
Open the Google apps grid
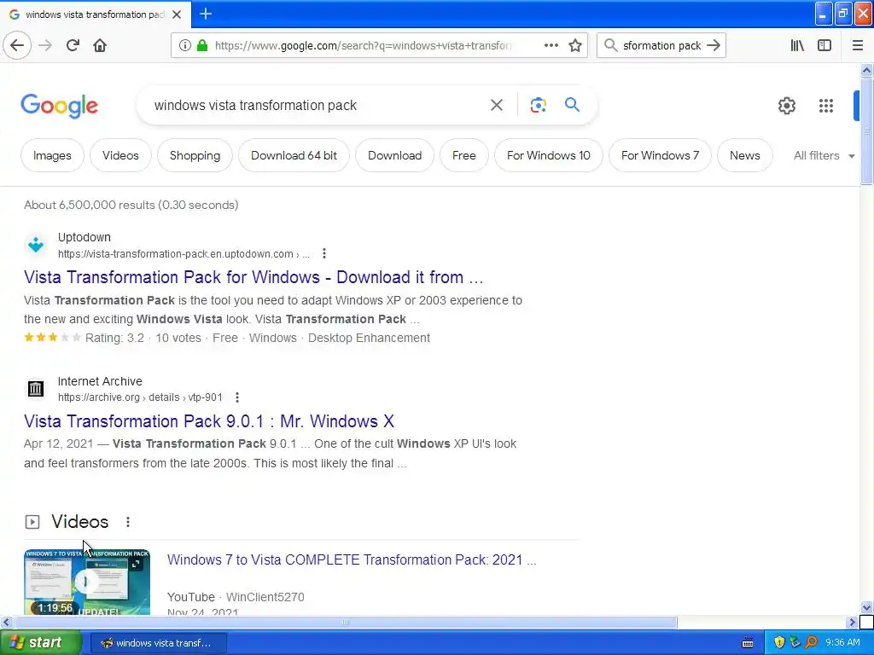826,105
